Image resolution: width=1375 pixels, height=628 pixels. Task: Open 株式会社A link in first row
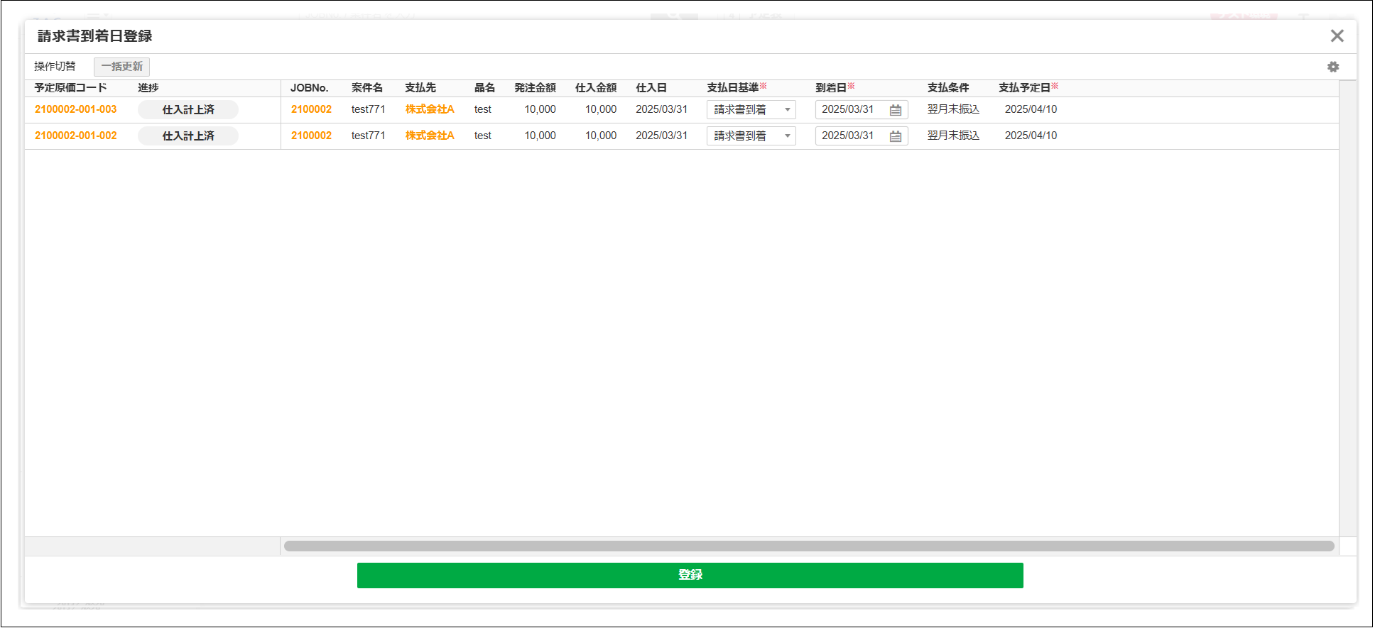pos(430,109)
